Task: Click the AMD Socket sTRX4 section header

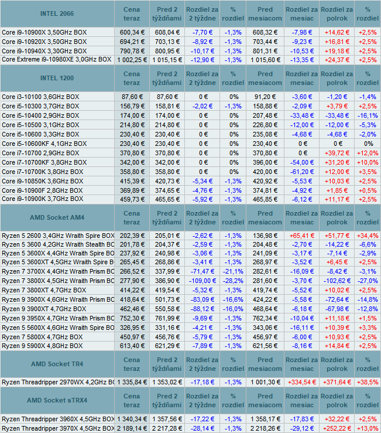Action: point(57,400)
